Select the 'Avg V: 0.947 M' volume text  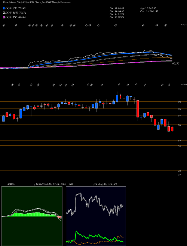point(148,8)
